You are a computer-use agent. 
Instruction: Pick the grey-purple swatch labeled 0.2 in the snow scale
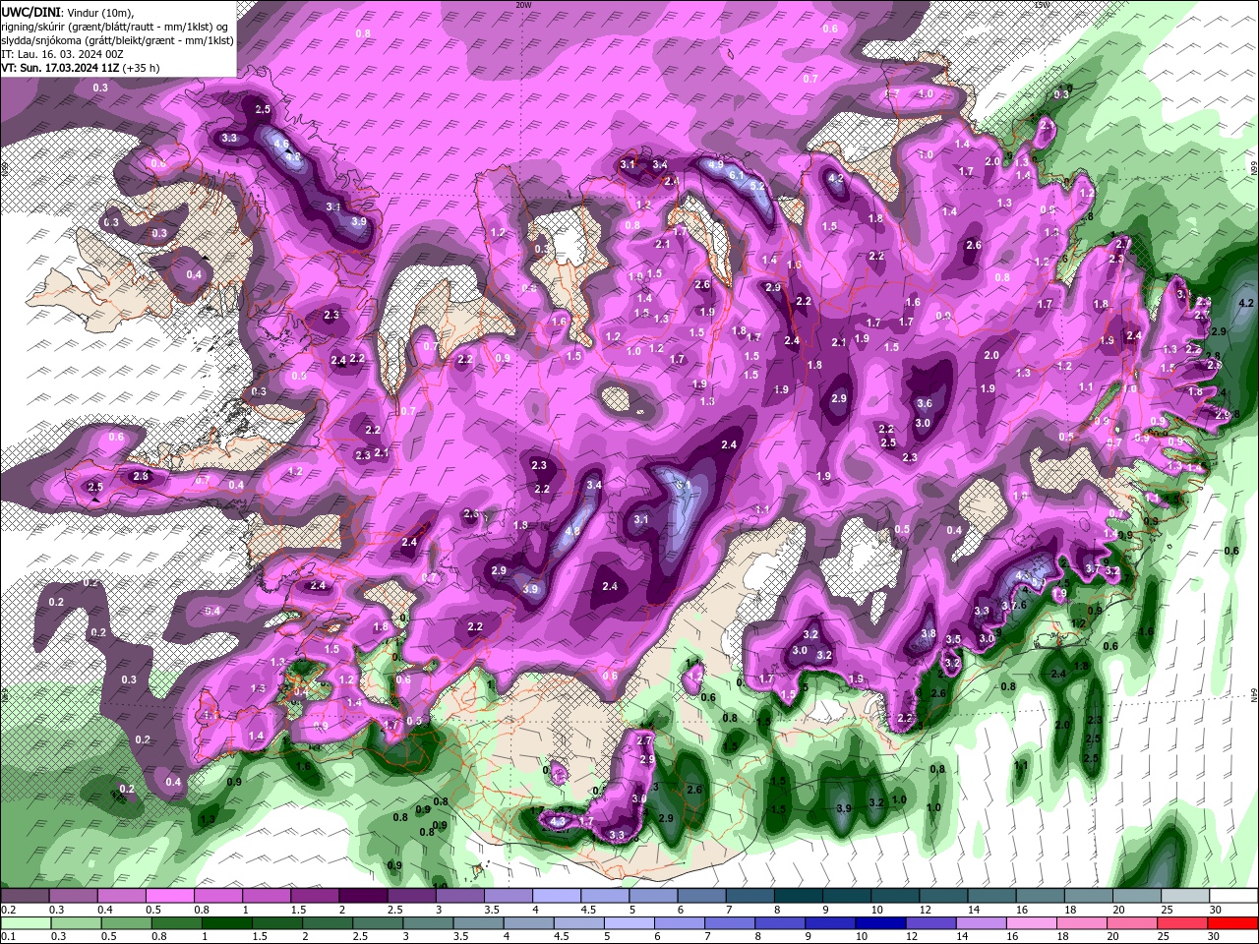coord(25,896)
